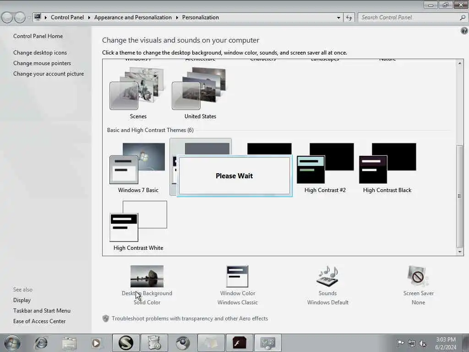
Task: Open Troubleshoot transparency and Aero effects link
Action: click(x=190, y=319)
